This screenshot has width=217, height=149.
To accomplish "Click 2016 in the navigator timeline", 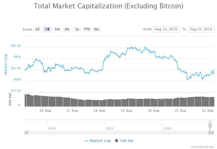I will pos(110,128).
